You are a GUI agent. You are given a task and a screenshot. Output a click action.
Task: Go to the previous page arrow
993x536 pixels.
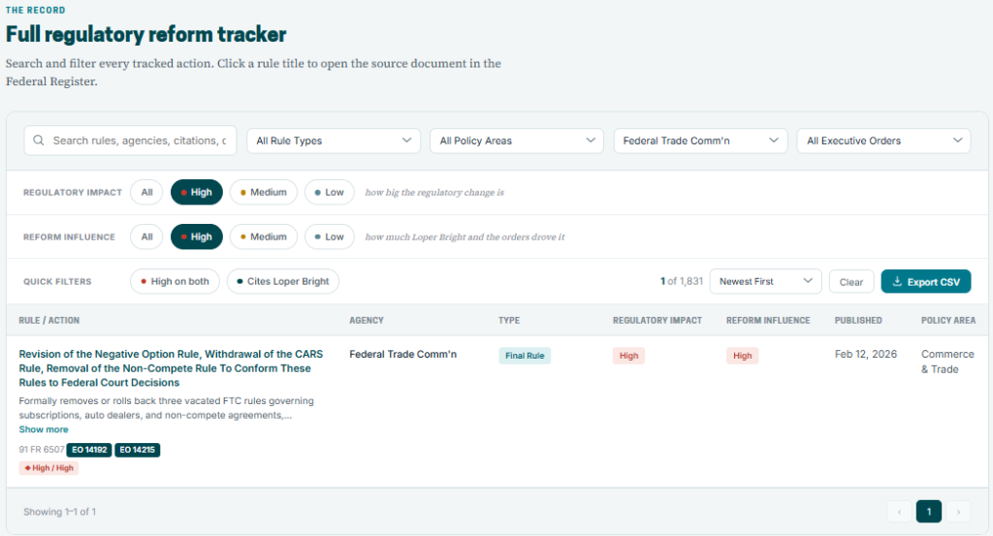[899, 512]
